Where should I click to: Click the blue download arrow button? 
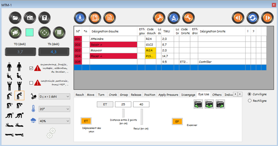80,18
